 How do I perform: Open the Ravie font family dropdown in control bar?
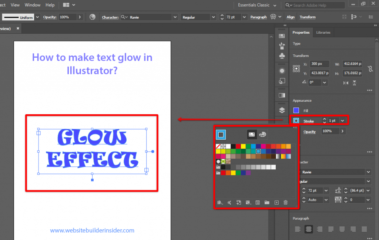pos(175,17)
